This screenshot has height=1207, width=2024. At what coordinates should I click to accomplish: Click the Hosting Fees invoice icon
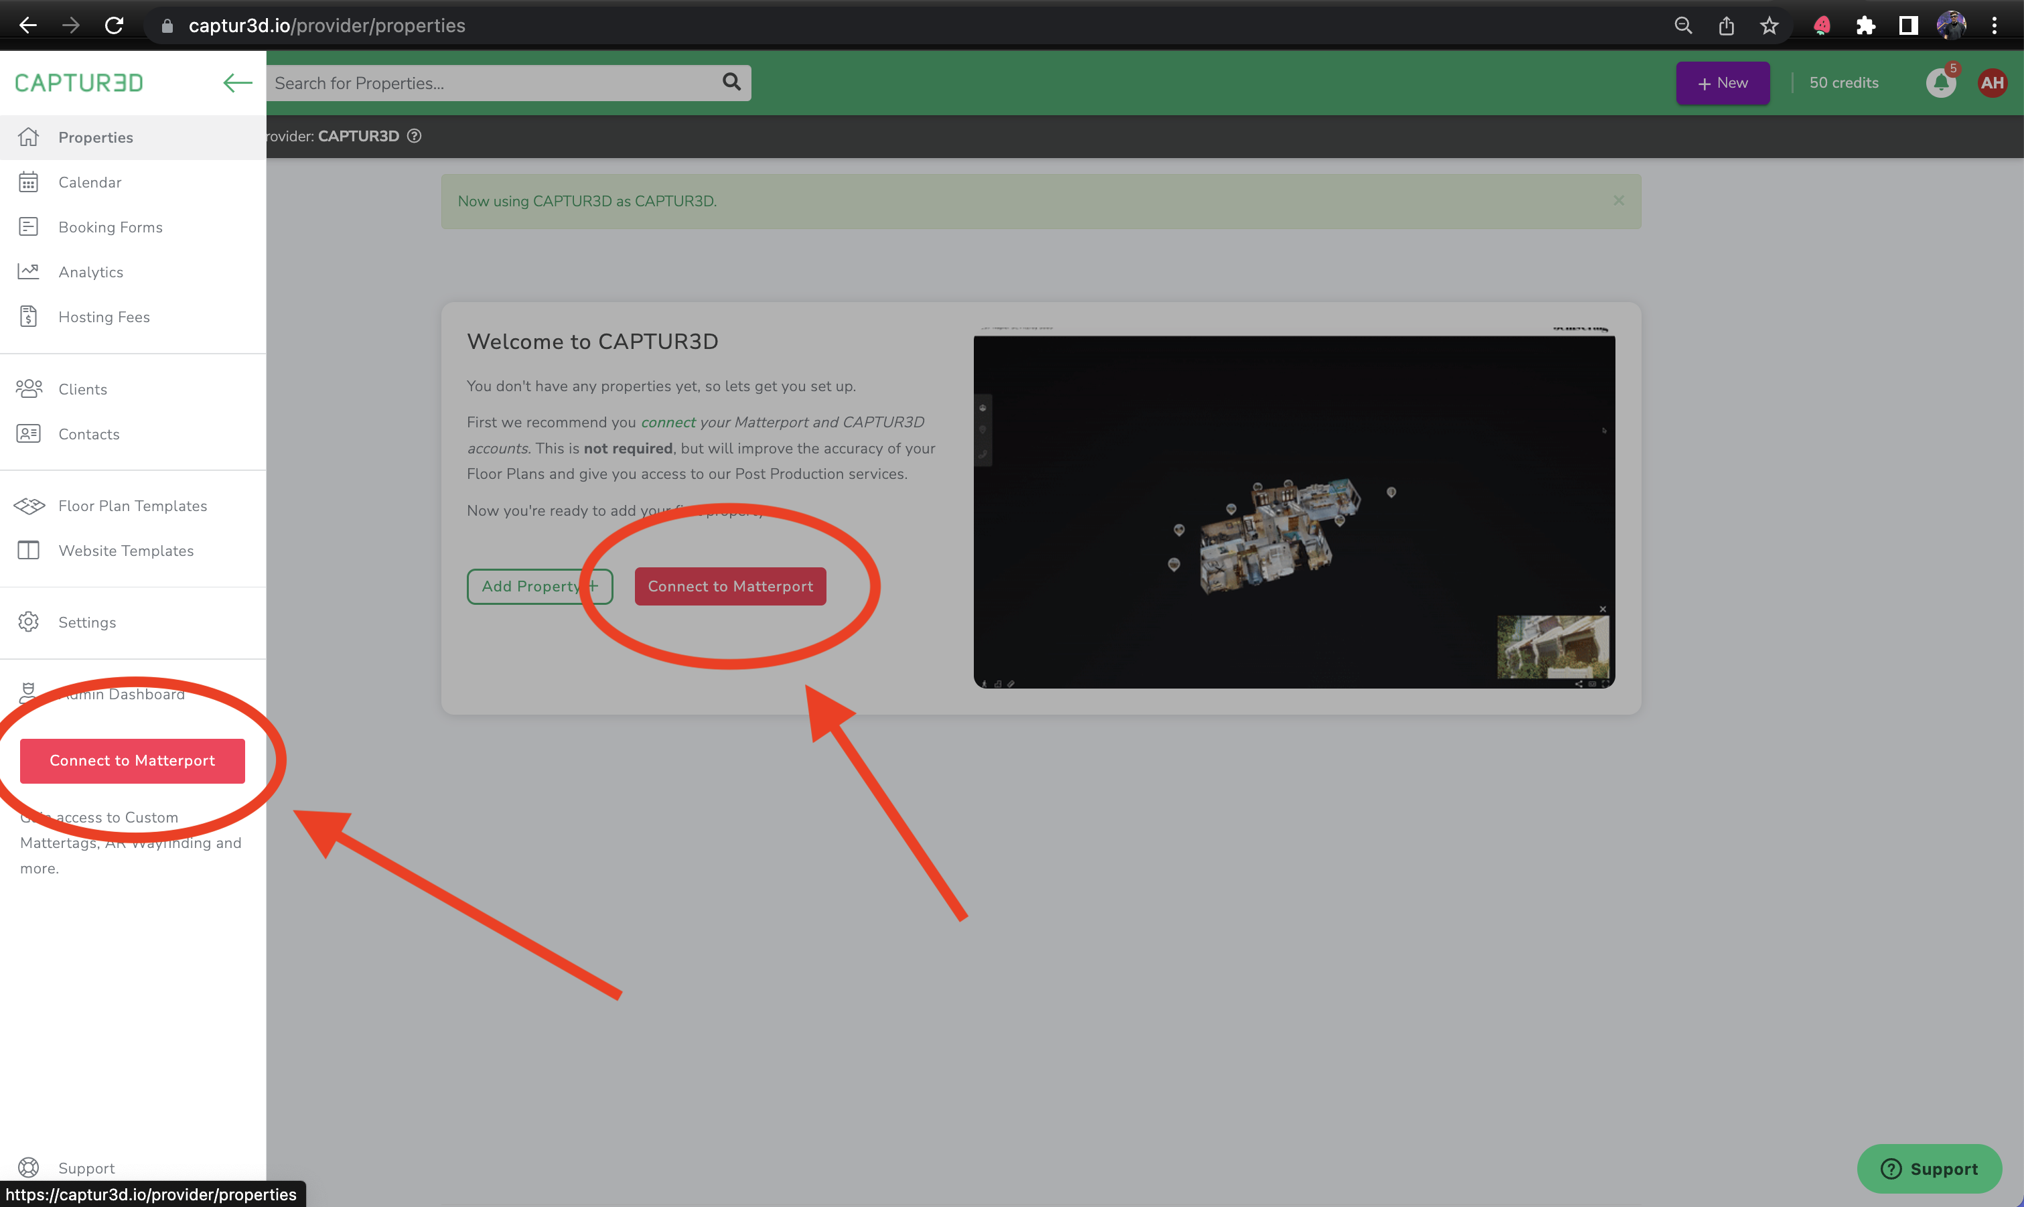tap(28, 316)
